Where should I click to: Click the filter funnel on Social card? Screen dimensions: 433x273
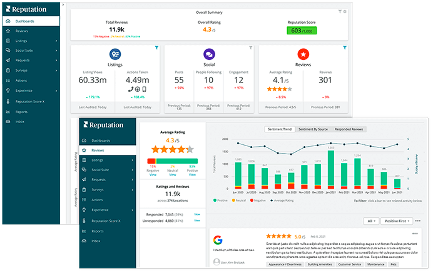click(251, 47)
